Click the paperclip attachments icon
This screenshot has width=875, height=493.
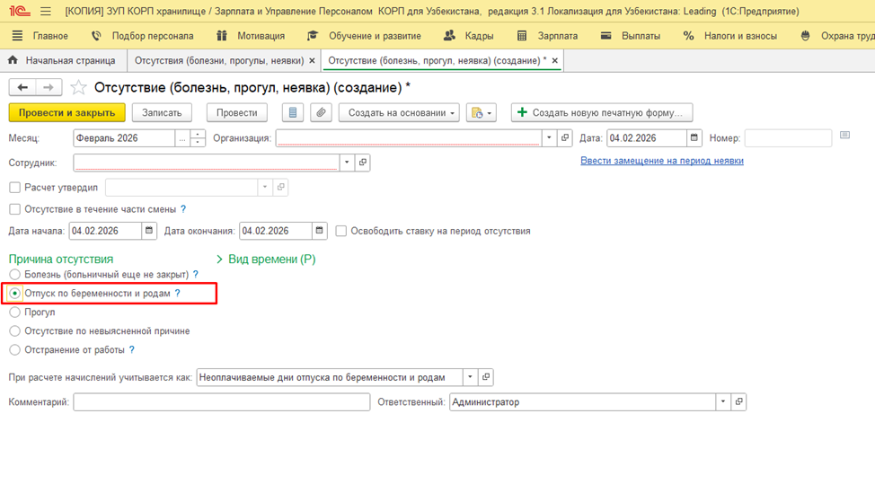coord(321,113)
